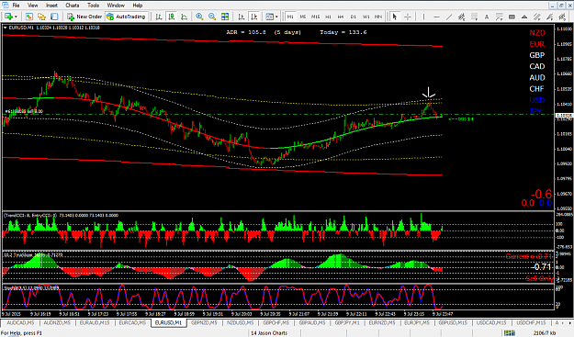Screen dimensions: 574x337
Task: Switch to the AUDCAD,M5 chart tab
Action: [x=20, y=322]
